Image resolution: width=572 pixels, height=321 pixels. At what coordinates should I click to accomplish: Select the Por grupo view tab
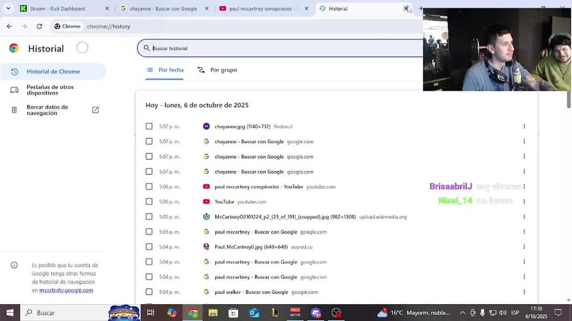[217, 70]
